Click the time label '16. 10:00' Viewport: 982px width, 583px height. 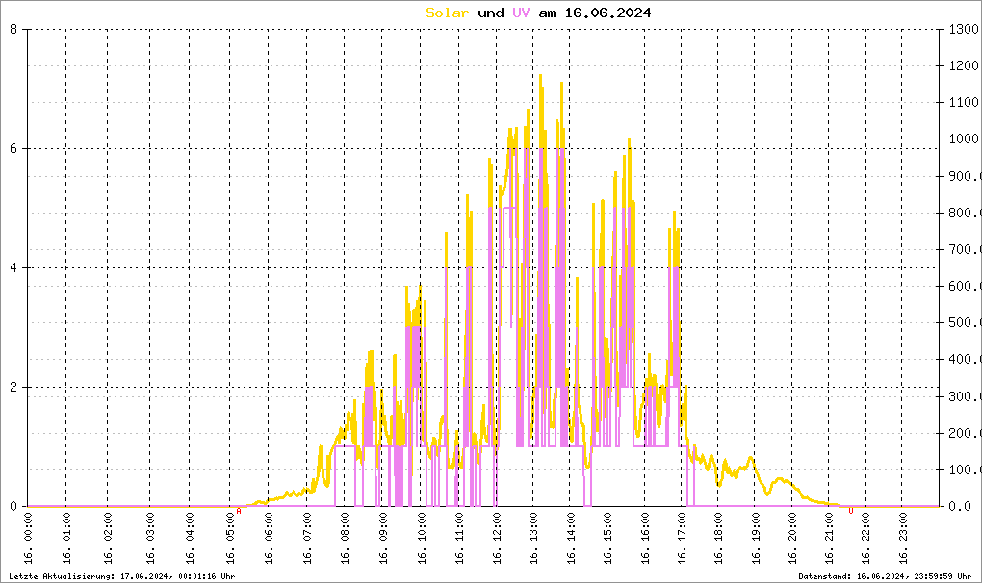click(x=422, y=538)
